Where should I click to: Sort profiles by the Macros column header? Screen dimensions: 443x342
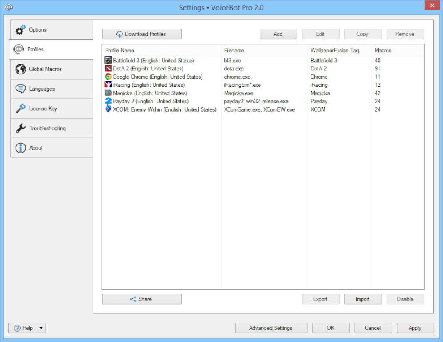click(382, 50)
